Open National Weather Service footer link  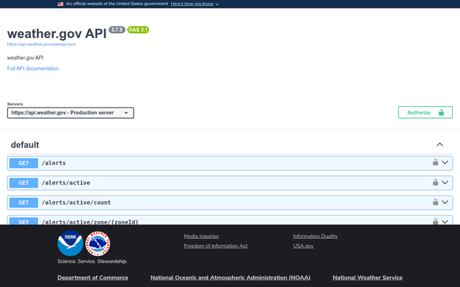pos(367,278)
